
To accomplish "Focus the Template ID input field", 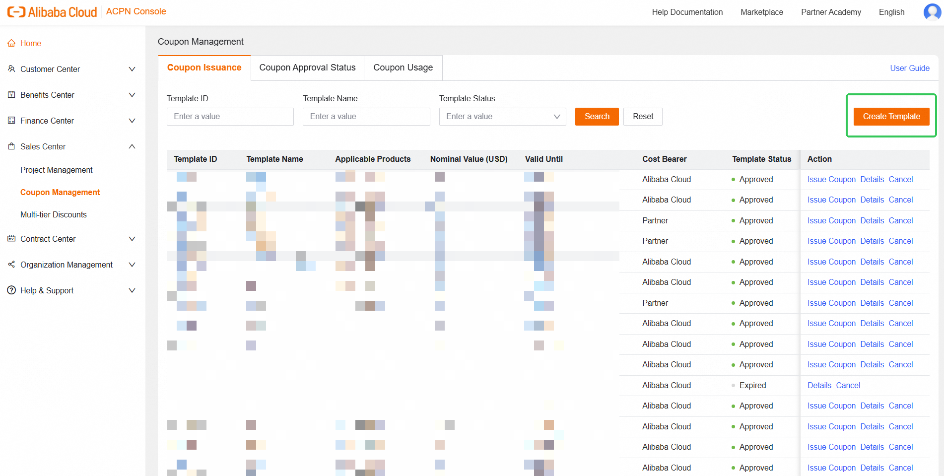I will click(x=230, y=117).
